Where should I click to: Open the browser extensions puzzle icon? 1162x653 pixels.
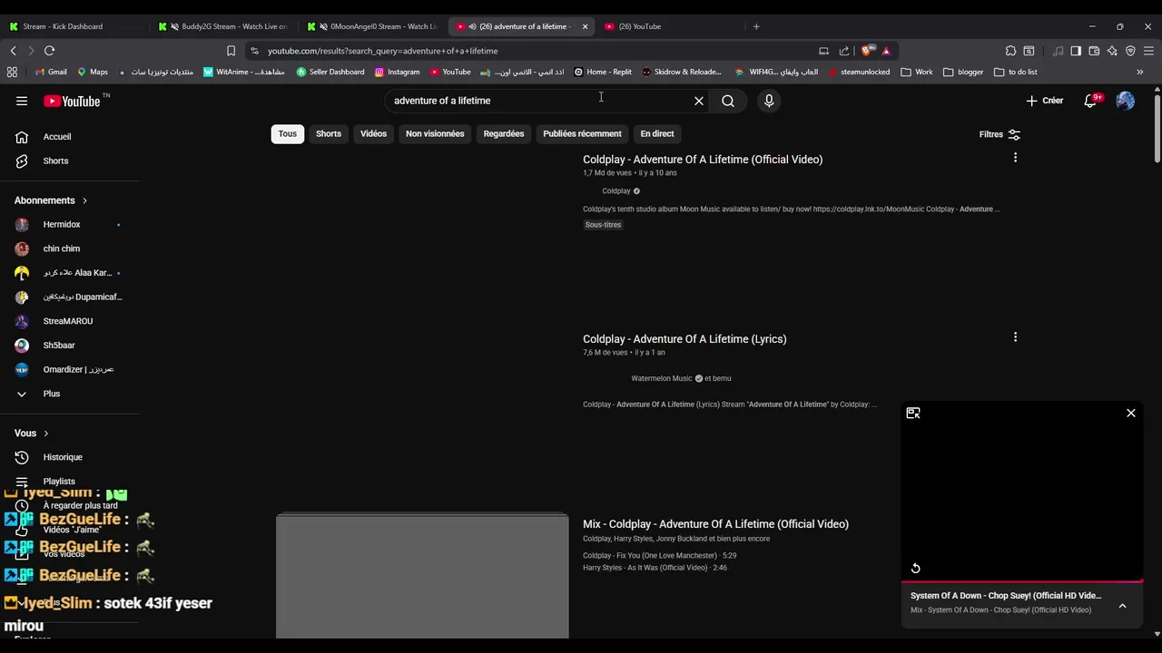pyautogui.click(x=1010, y=51)
